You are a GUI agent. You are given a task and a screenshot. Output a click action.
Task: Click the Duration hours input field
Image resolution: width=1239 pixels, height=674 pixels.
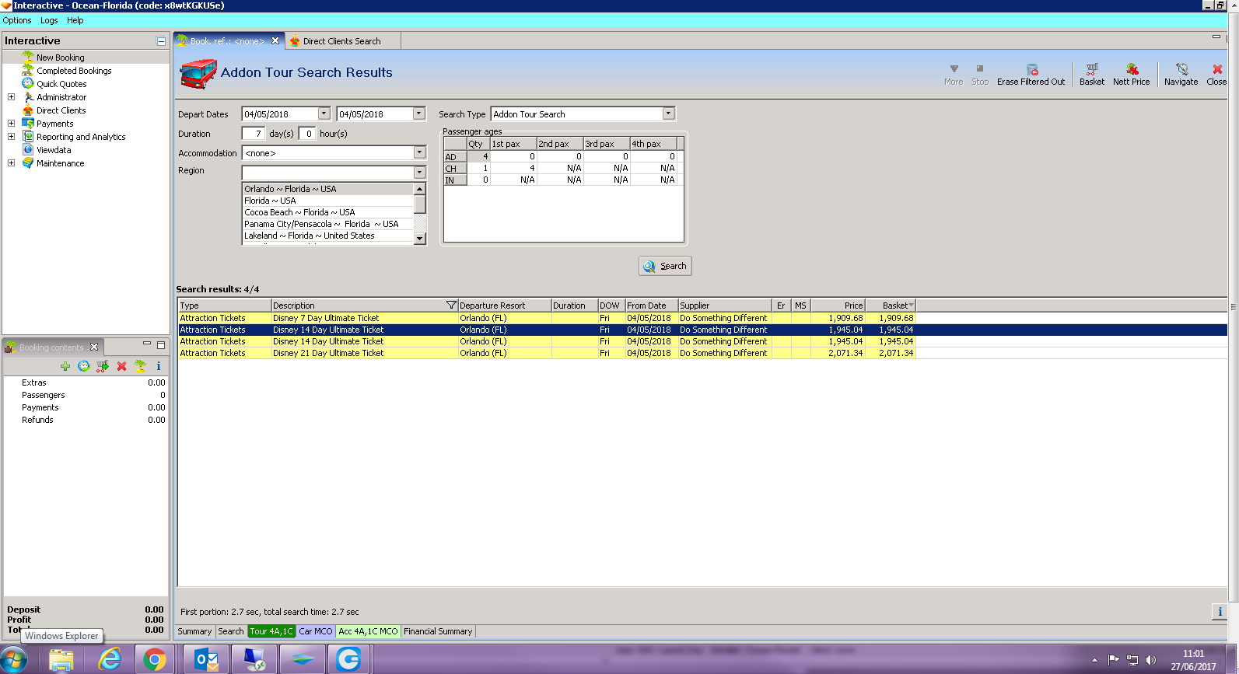coord(307,134)
